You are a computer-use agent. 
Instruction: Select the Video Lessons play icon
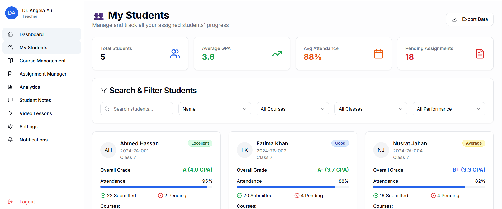click(x=10, y=113)
